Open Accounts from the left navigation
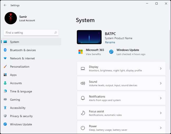 tap(16, 83)
